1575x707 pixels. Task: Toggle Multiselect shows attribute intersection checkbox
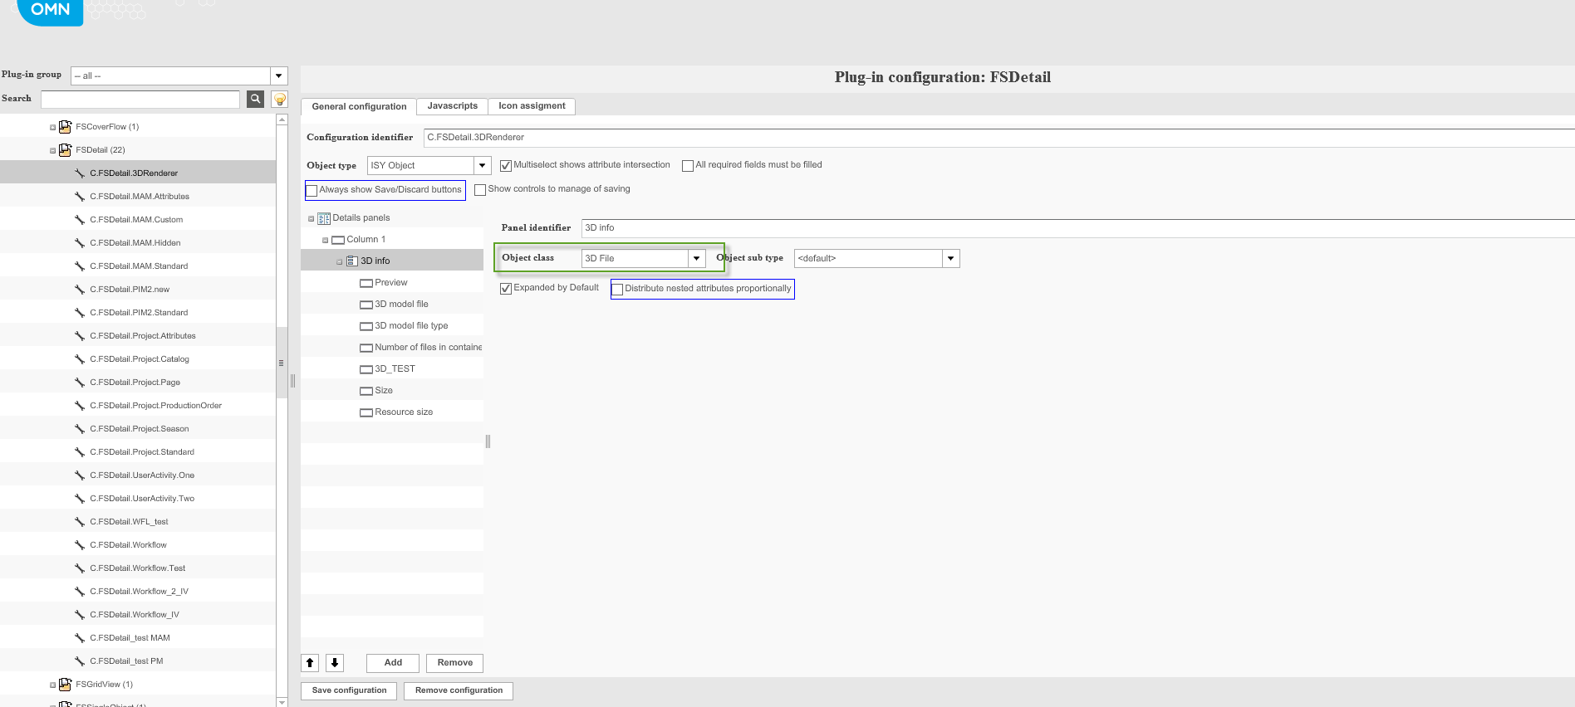[x=506, y=166]
